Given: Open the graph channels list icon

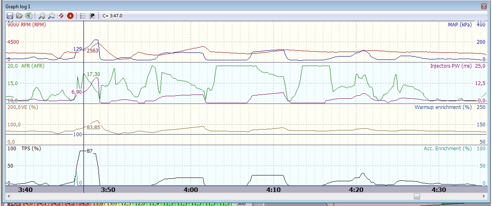Looking at the screenshot, I should click(83, 16).
